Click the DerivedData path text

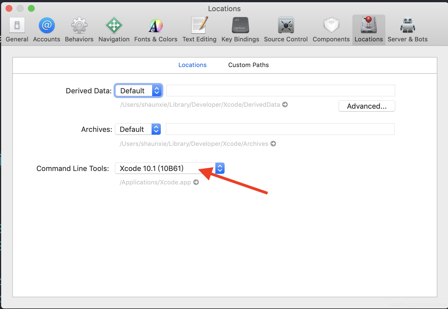(200, 104)
